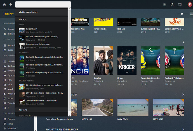Image resolution: width=193 pixels, height=131 pixels.
Task: Open Privat optagelser library icon
Action: [x=5, y=94]
